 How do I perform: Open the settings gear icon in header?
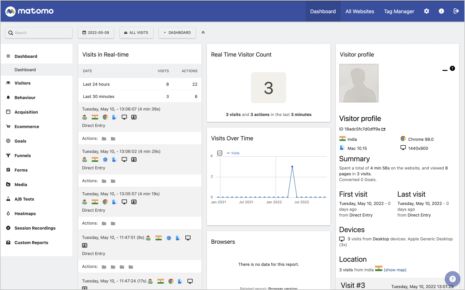[x=427, y=11]
